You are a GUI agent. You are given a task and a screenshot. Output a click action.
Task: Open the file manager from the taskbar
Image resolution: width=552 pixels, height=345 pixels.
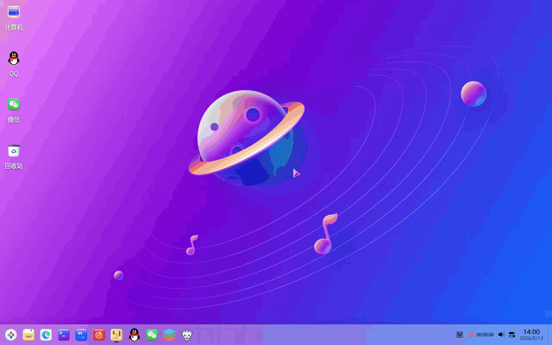click(x=29, y=335)
